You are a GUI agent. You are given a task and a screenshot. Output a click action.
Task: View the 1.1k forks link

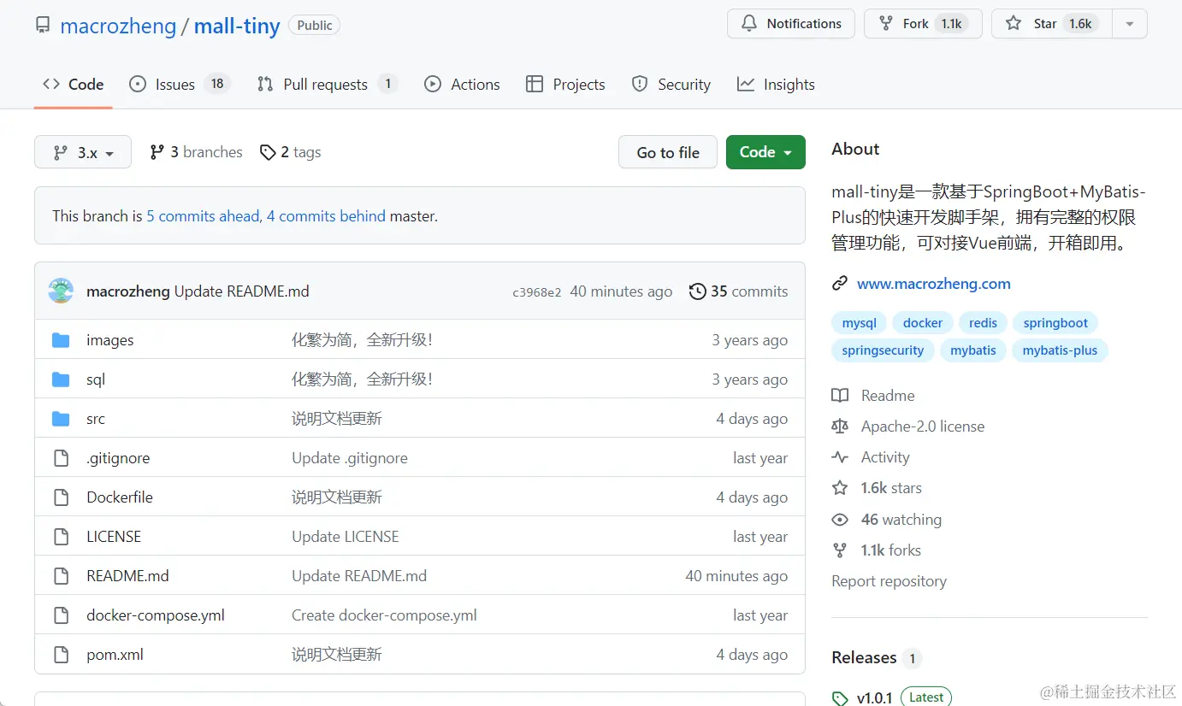click(877, 550)
